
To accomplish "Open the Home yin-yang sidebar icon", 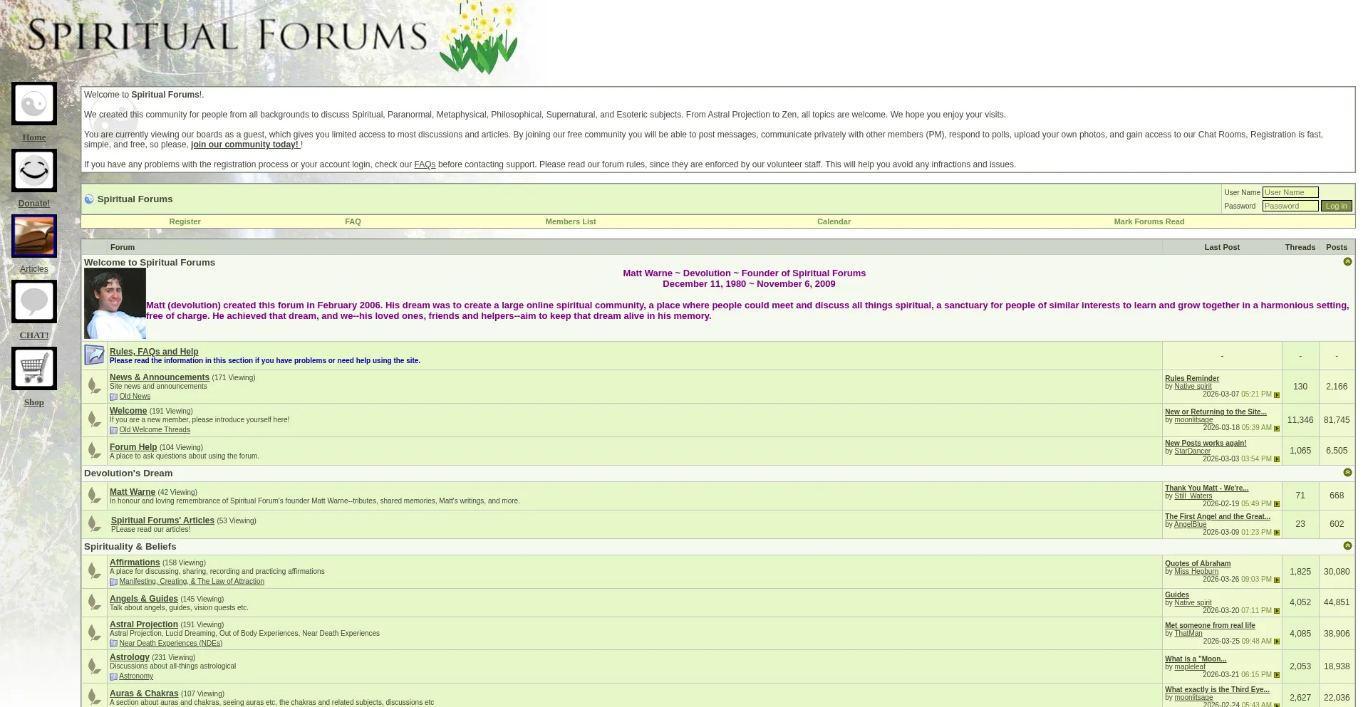I will pos(34,104).
